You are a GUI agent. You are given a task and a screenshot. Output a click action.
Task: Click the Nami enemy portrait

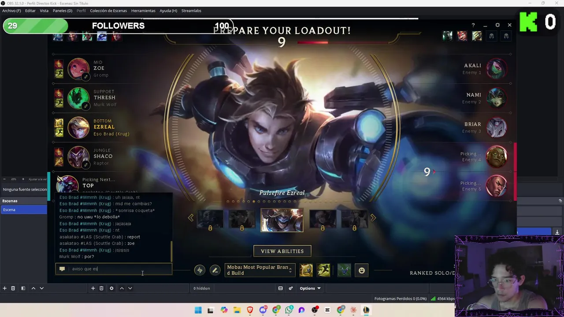tap(497, 98)
